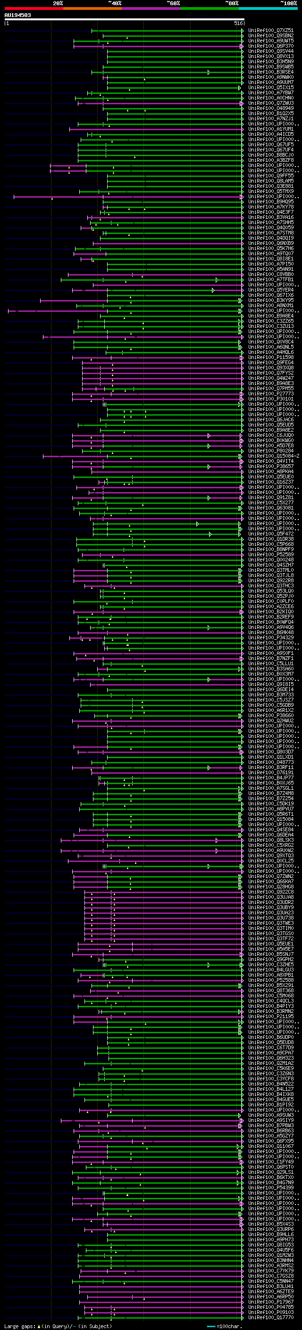
Task: Select label UniRef100_P30101
Action: coord(271,399)
